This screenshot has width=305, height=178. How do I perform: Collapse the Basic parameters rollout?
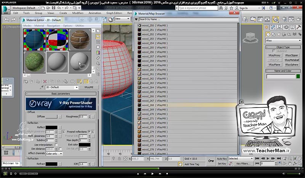click(61, 93)
